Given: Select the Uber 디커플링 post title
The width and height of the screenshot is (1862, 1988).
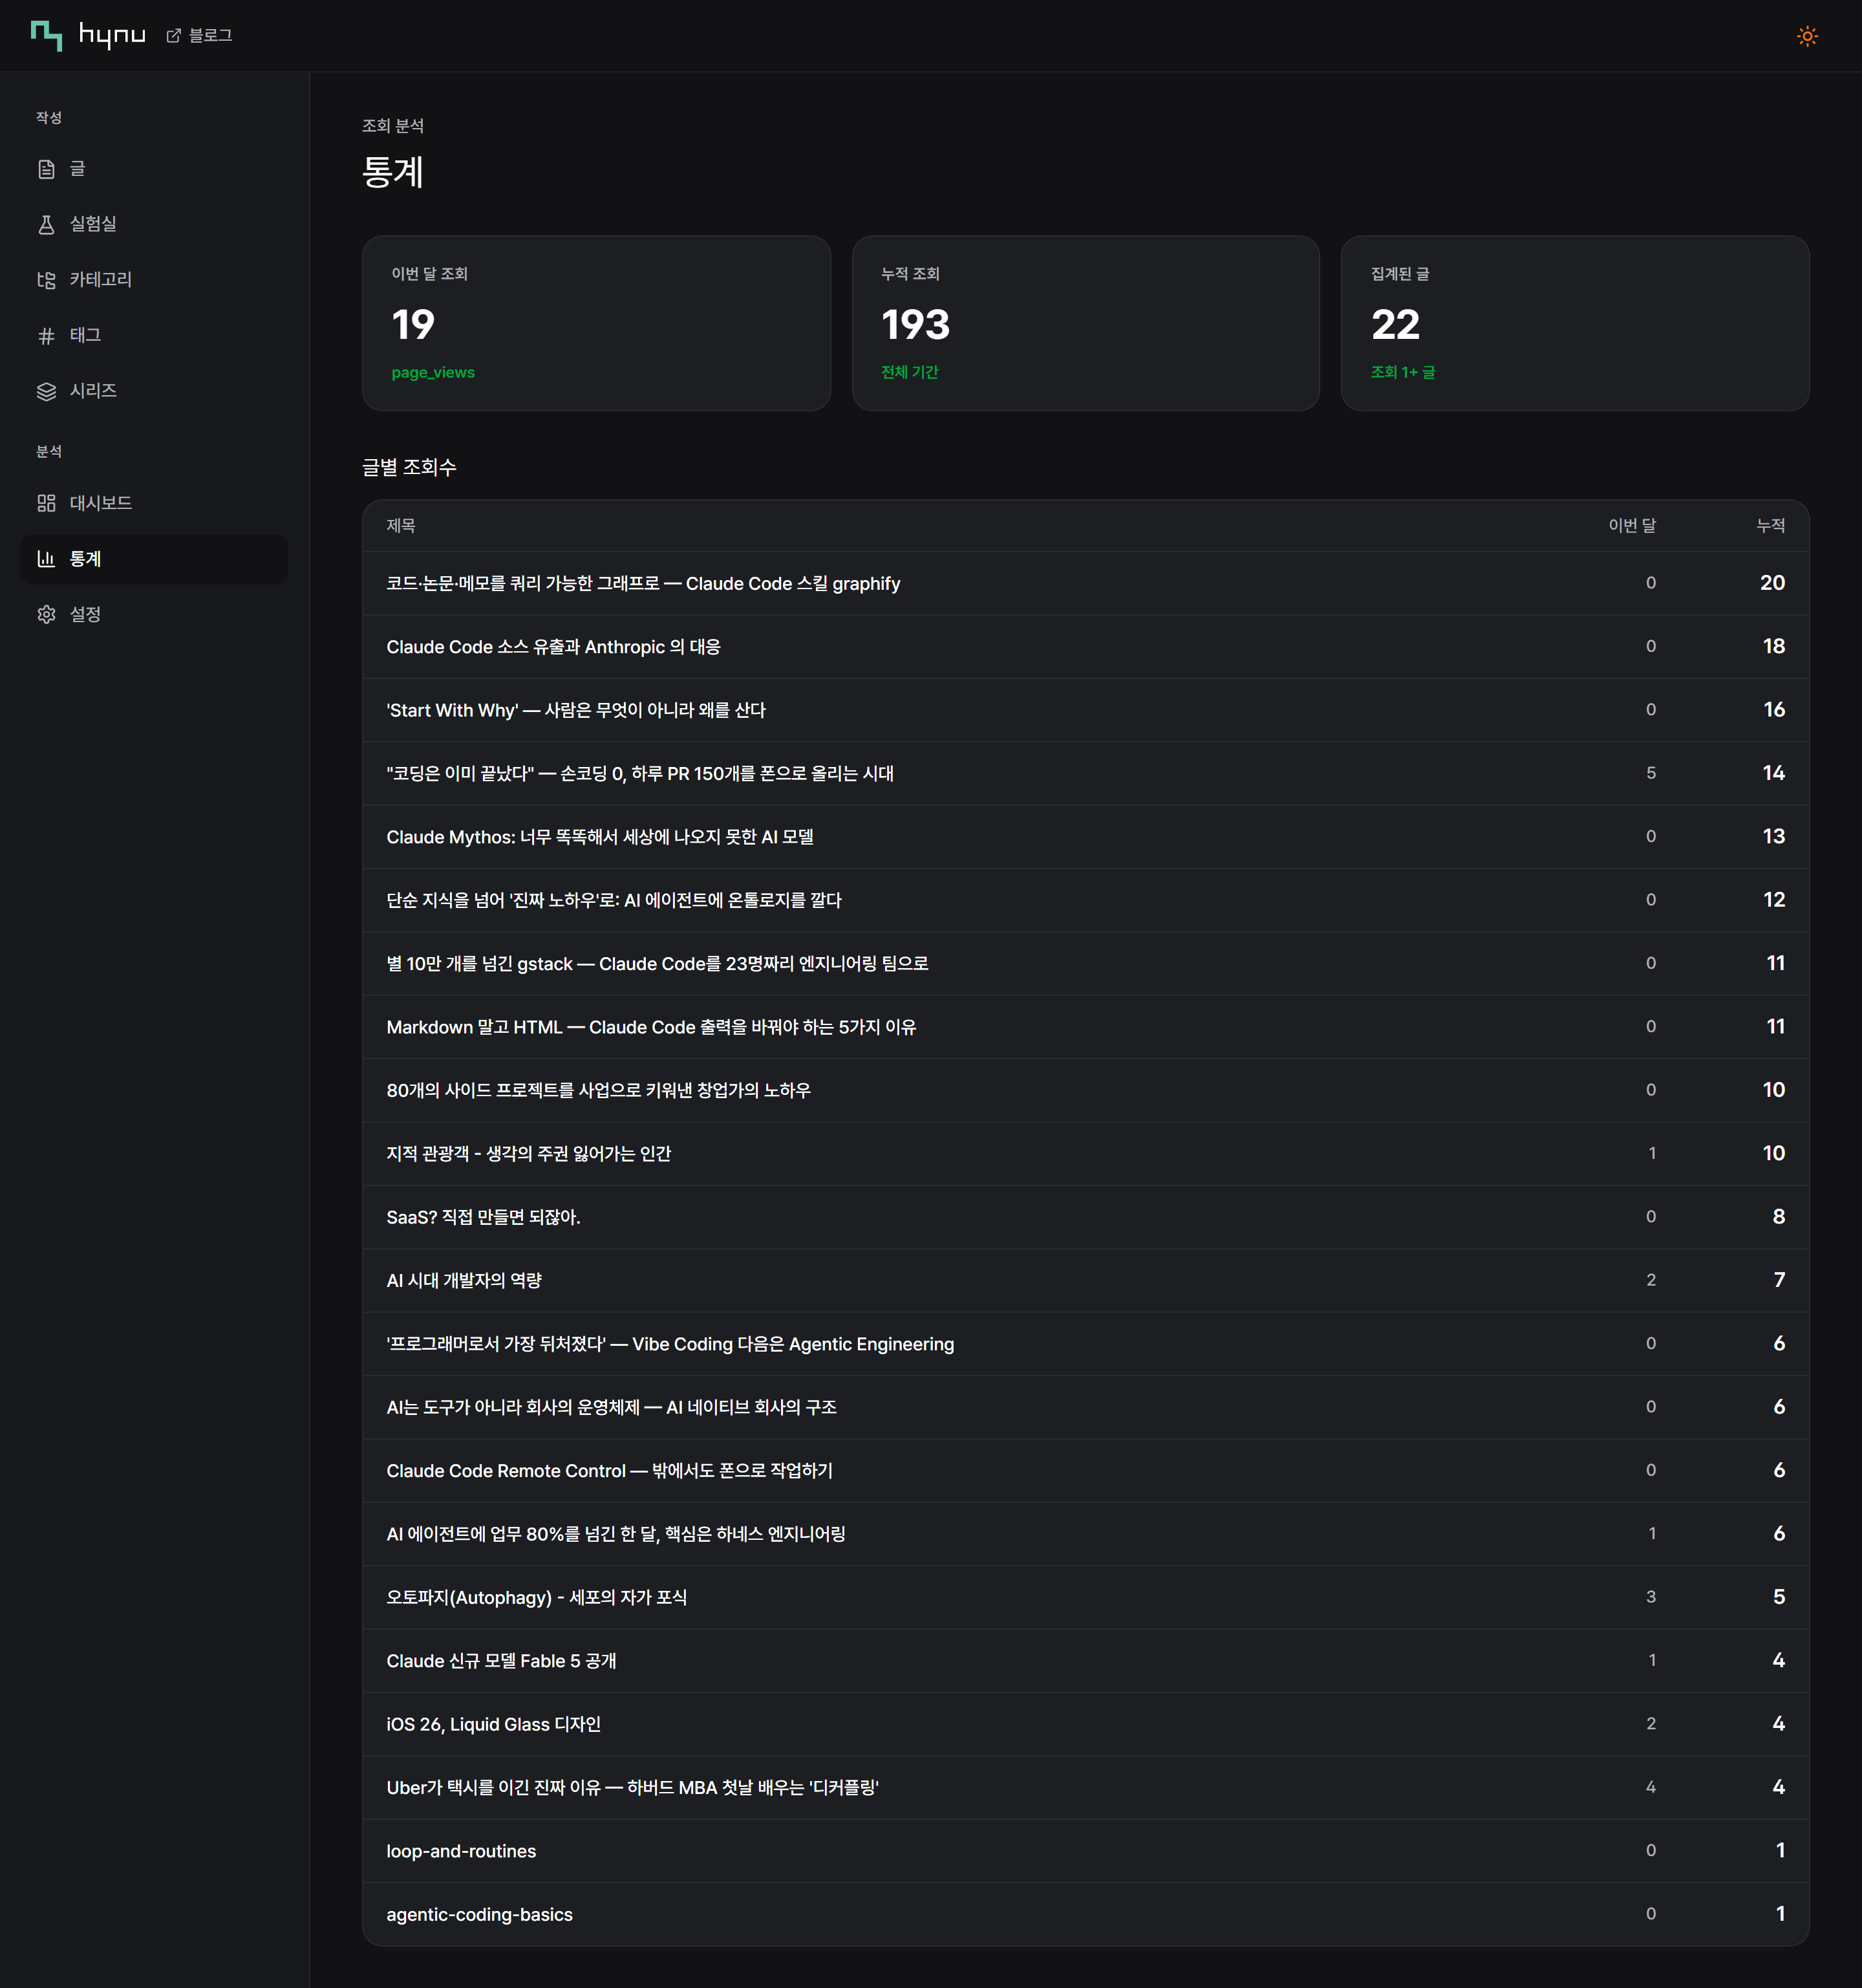Looking at the screenshot, I should pos(633,1787).
